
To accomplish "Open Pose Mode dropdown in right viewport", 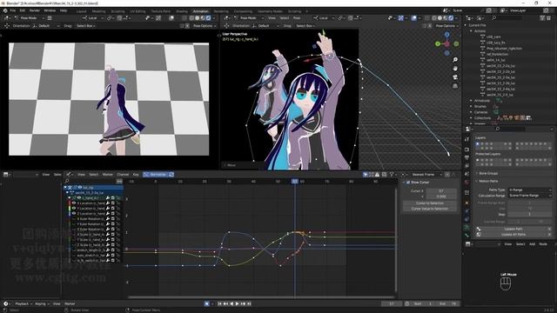I will pyautogui.click(x=249, y=17).
